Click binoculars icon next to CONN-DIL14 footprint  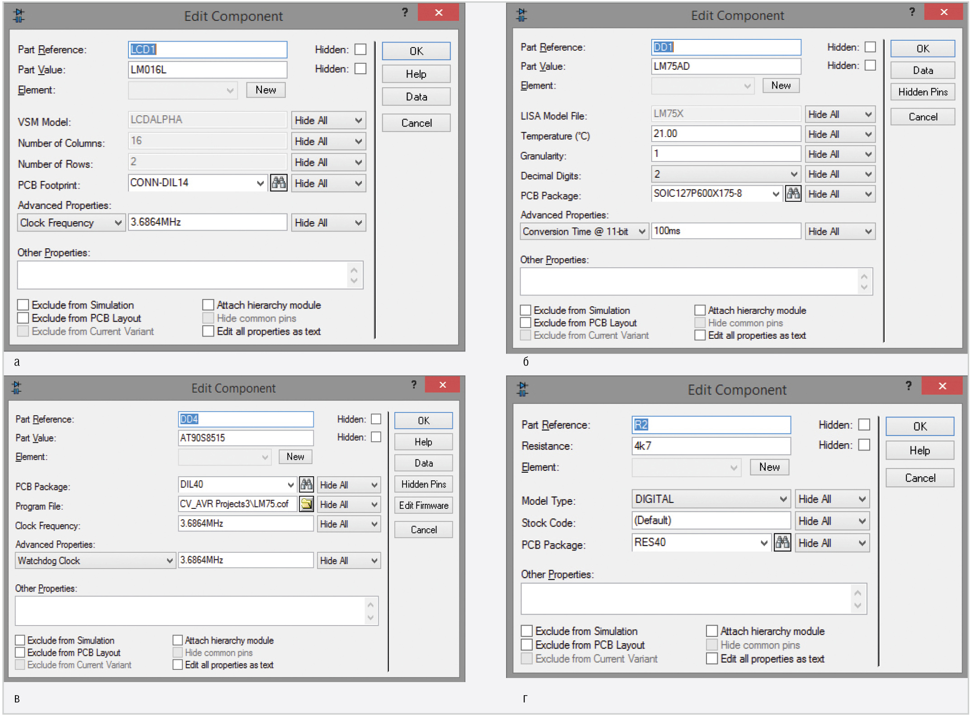(x=279, y=183)
